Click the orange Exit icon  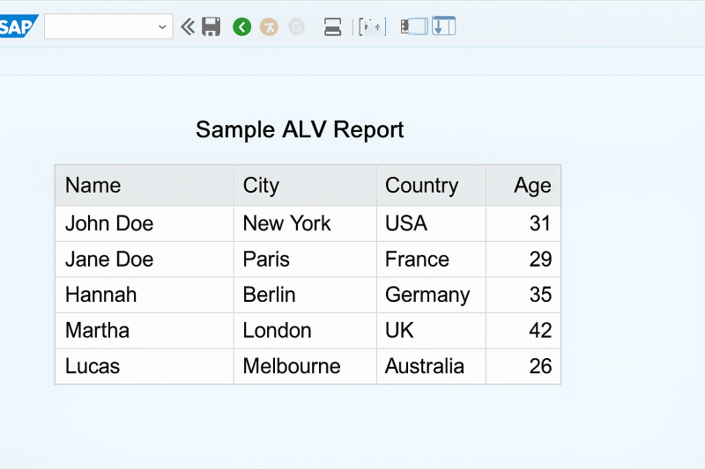click(x=270, y=27)
